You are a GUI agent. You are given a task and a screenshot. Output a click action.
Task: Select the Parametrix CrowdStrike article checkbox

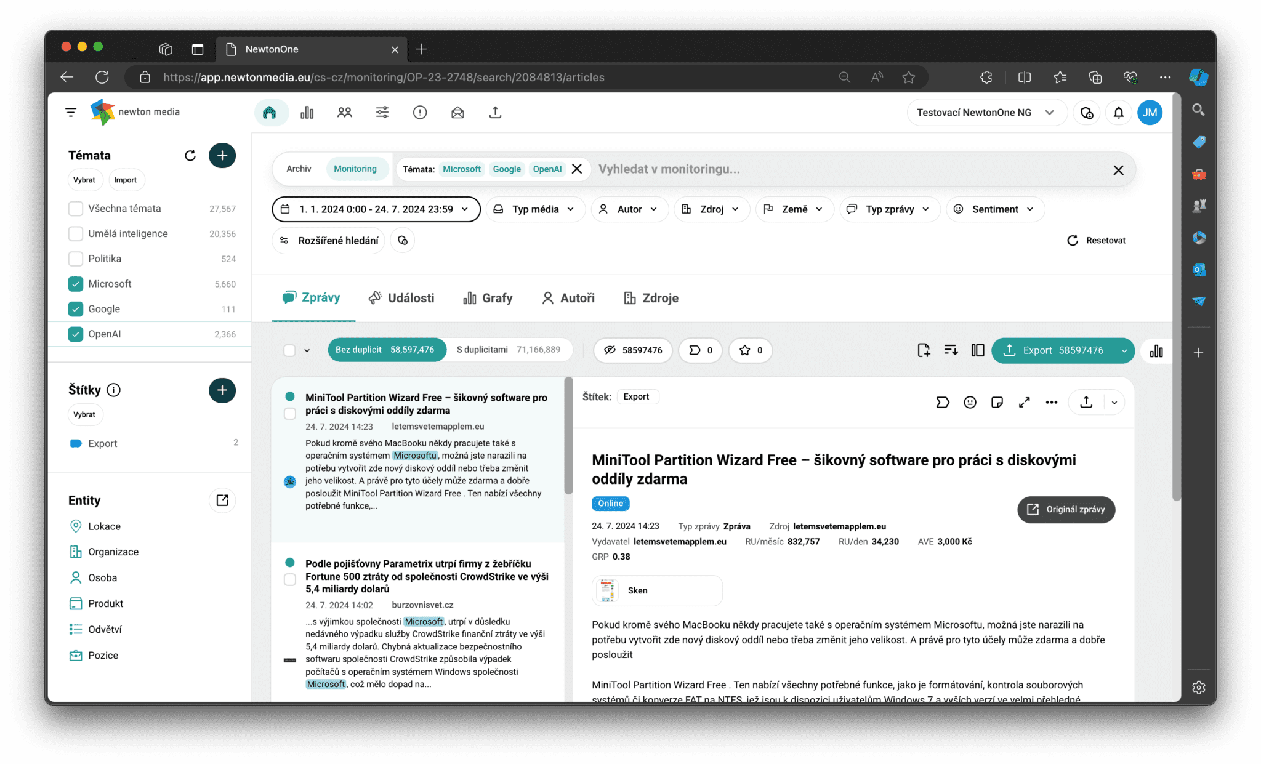click(x=290, y=579)
